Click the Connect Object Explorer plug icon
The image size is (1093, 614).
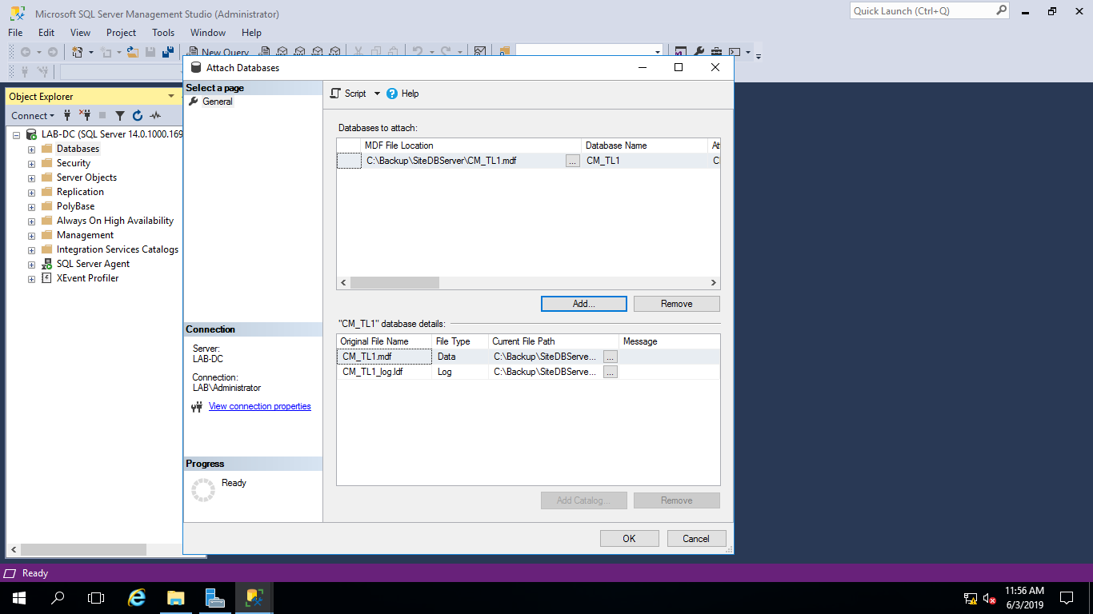pos(68,115)
